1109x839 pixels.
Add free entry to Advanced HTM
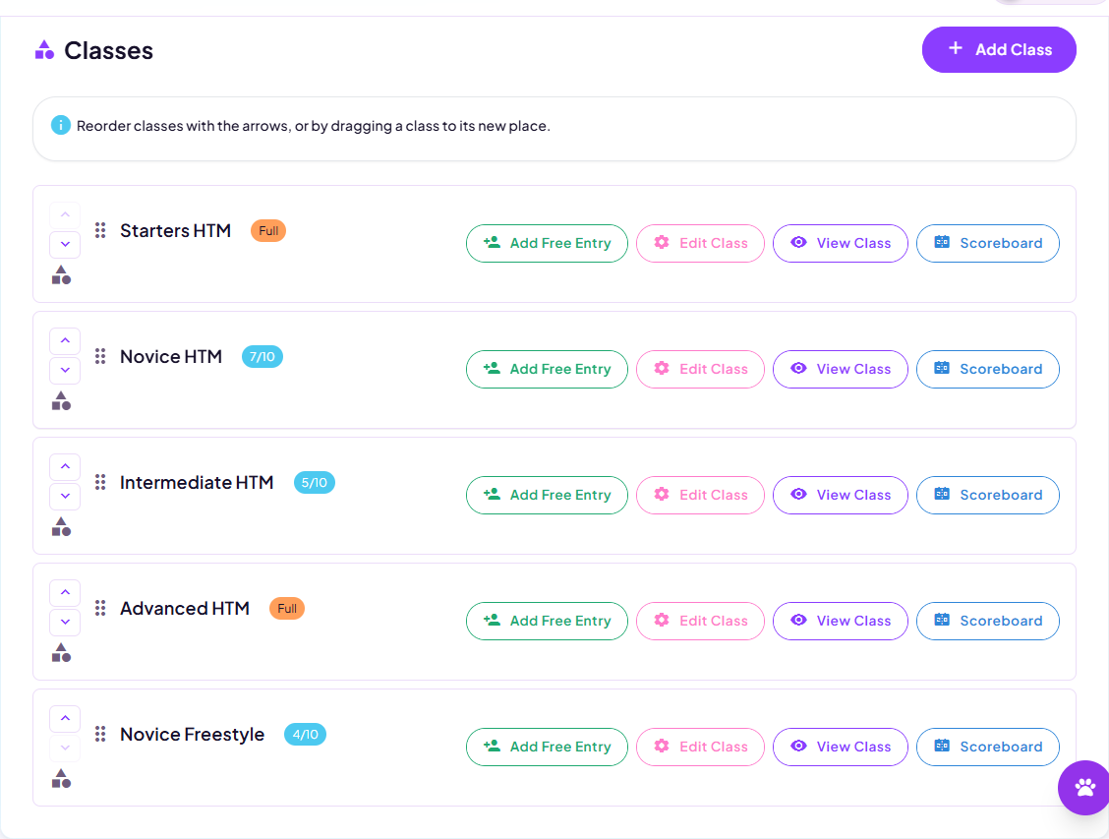coord(547,621)
